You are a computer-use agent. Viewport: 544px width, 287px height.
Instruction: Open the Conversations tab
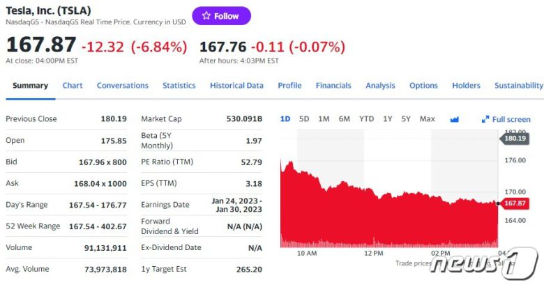(123, 86)
